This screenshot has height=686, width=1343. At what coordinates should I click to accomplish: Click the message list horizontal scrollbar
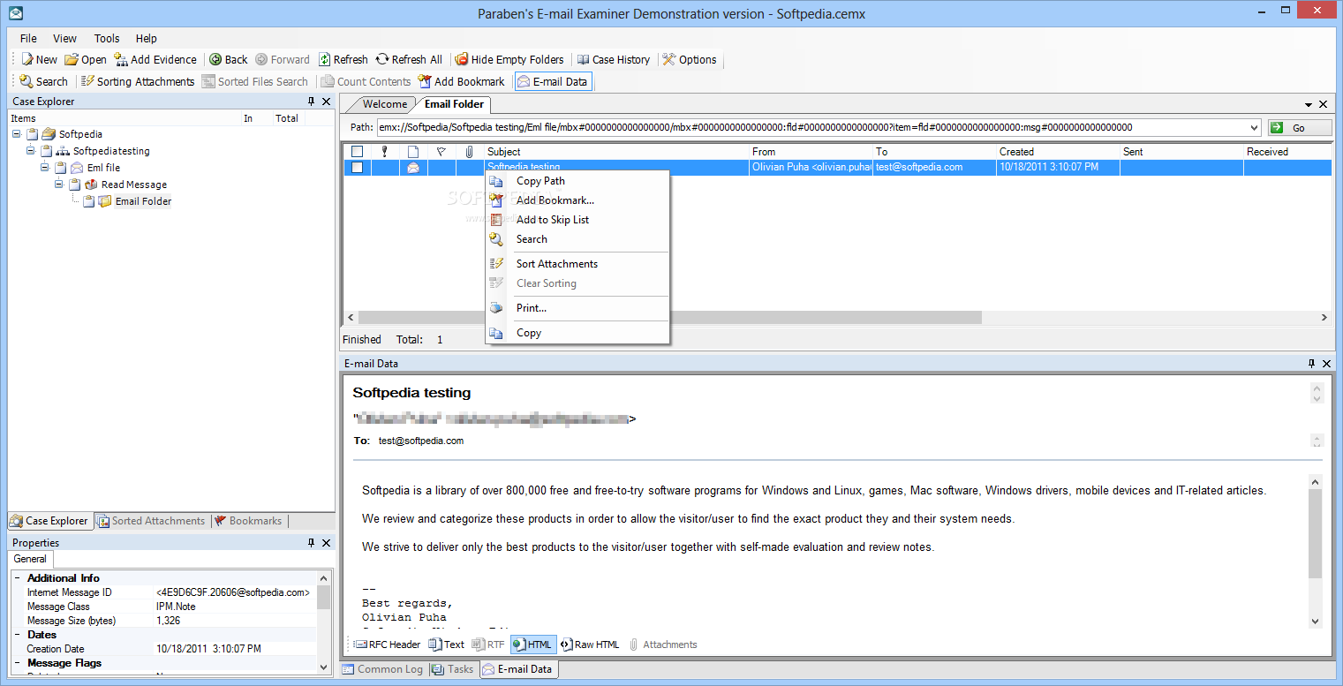[668, 317]
